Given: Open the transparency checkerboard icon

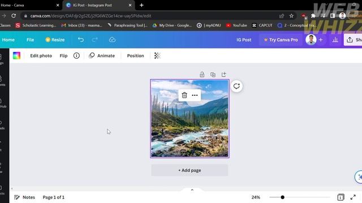Looking at the screenshot, I should pyautogui.click(x=157, y=56).
